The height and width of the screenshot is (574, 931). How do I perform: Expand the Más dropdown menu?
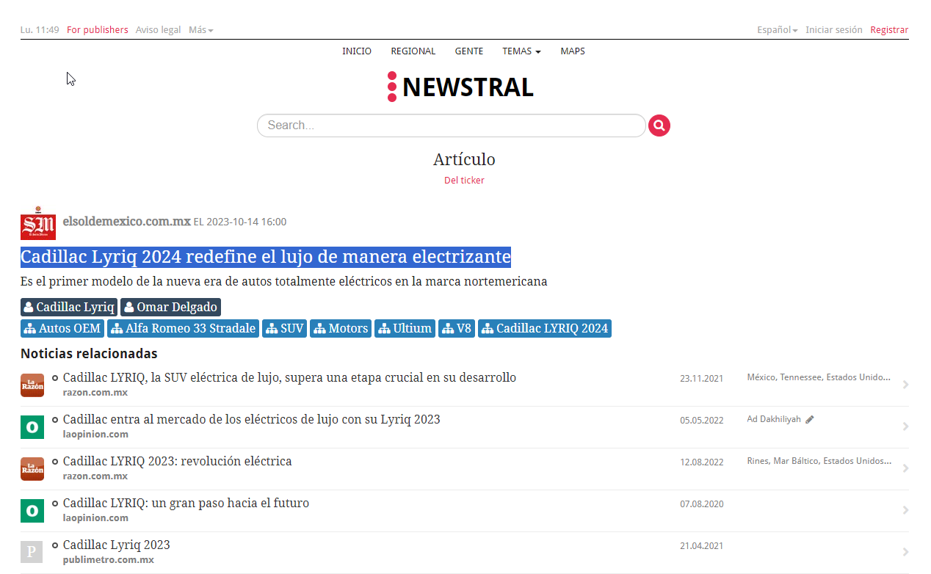coord(200,30)
